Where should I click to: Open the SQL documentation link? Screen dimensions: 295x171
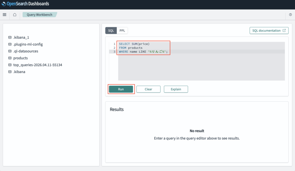[x=269, y=31]
